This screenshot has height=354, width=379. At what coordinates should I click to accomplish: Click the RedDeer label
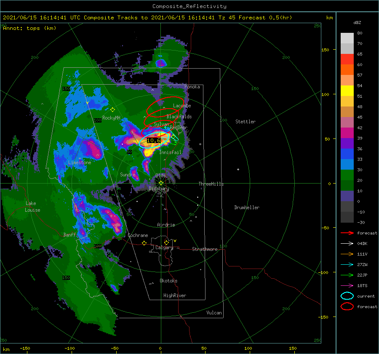point(179,128)
